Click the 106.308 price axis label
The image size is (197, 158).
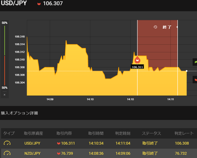[x=20, y=67]
